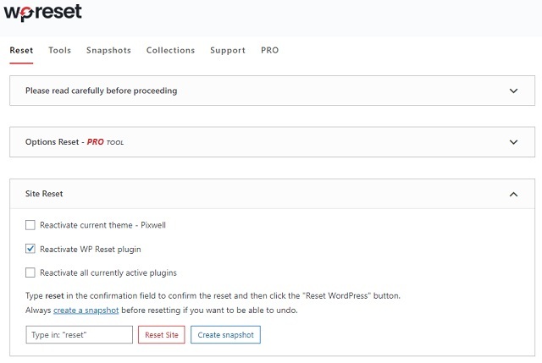Screen dimensions: 542x363
Task: Open the Support tab
Action: [x=228, y=51]
